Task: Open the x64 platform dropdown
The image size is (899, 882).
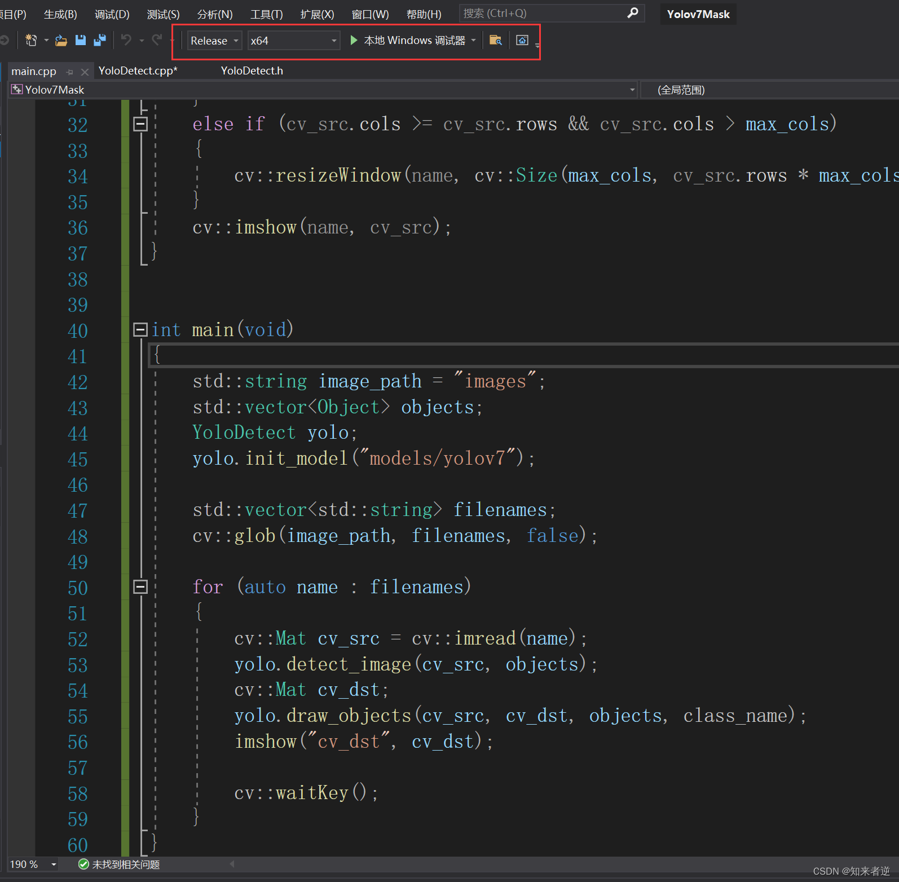Action: 293,41
